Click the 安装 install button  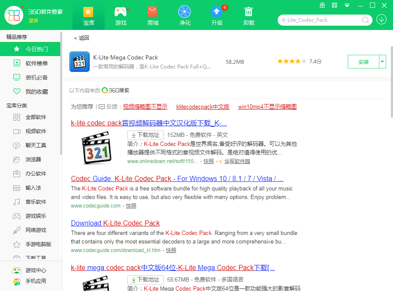[x=363, y=62]
